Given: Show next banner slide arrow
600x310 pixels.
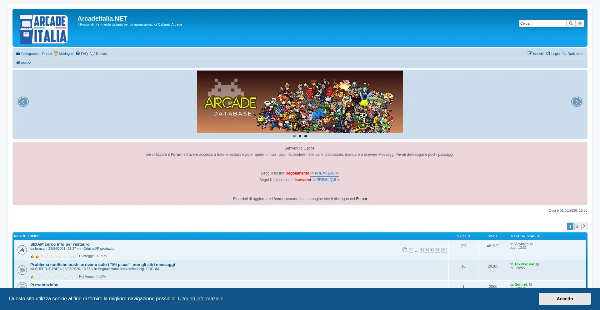Looking at the screenshot, I should pyautogui.click(x=577, y=102).
